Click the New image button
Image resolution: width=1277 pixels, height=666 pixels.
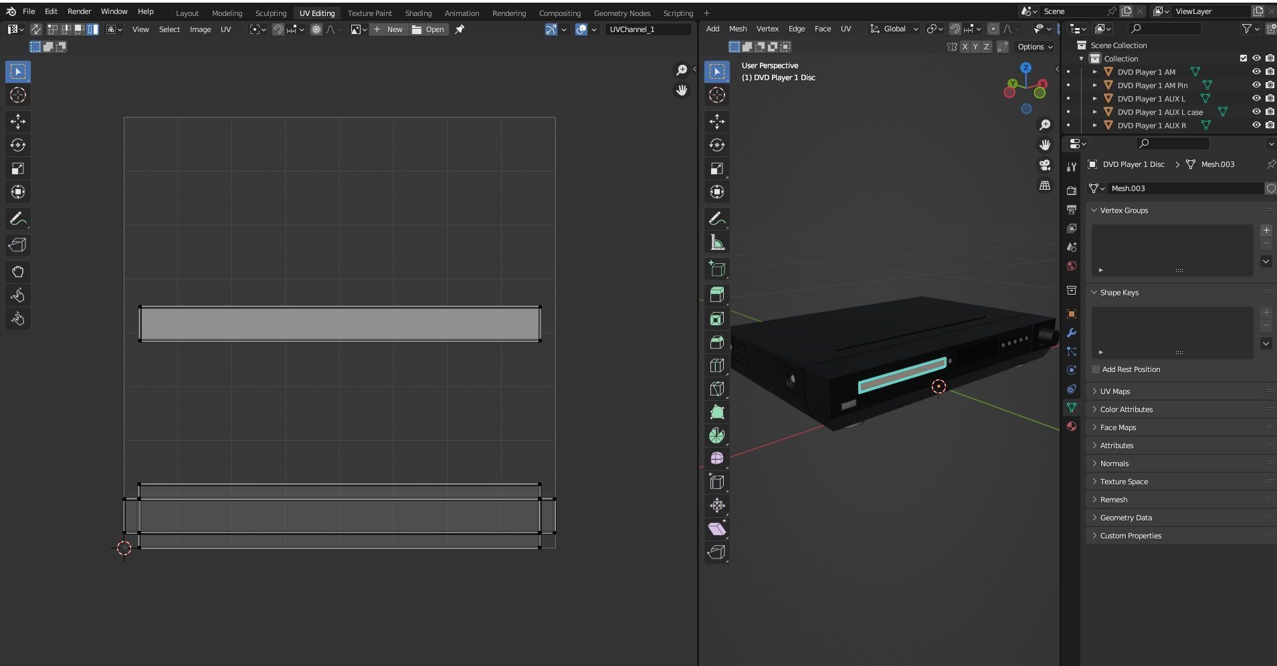click(x=388, y=29)
